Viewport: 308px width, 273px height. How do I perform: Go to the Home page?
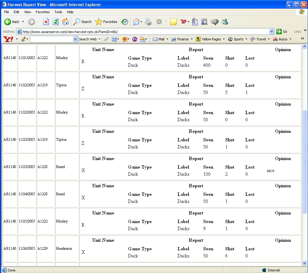[65, 22]
